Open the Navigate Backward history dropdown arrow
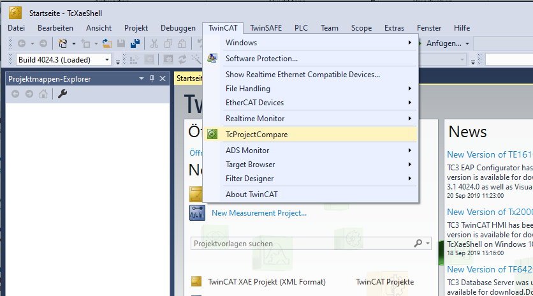 (33, 43)
